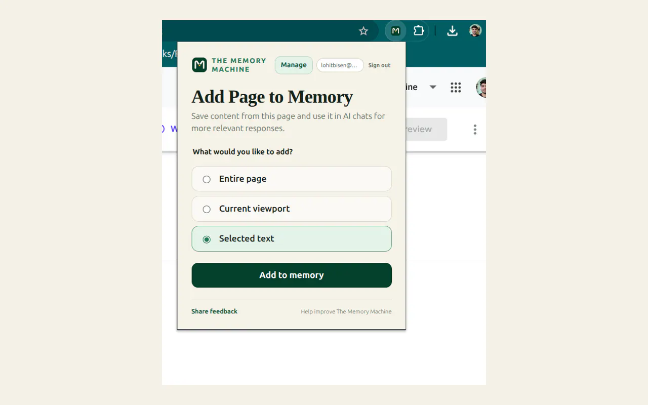Open the Google apps grid icon
Screen dimensions: 648x405
coord(456,88)
